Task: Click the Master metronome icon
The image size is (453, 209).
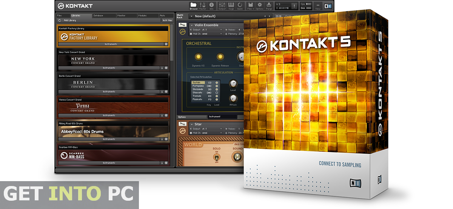Action: 203,6
